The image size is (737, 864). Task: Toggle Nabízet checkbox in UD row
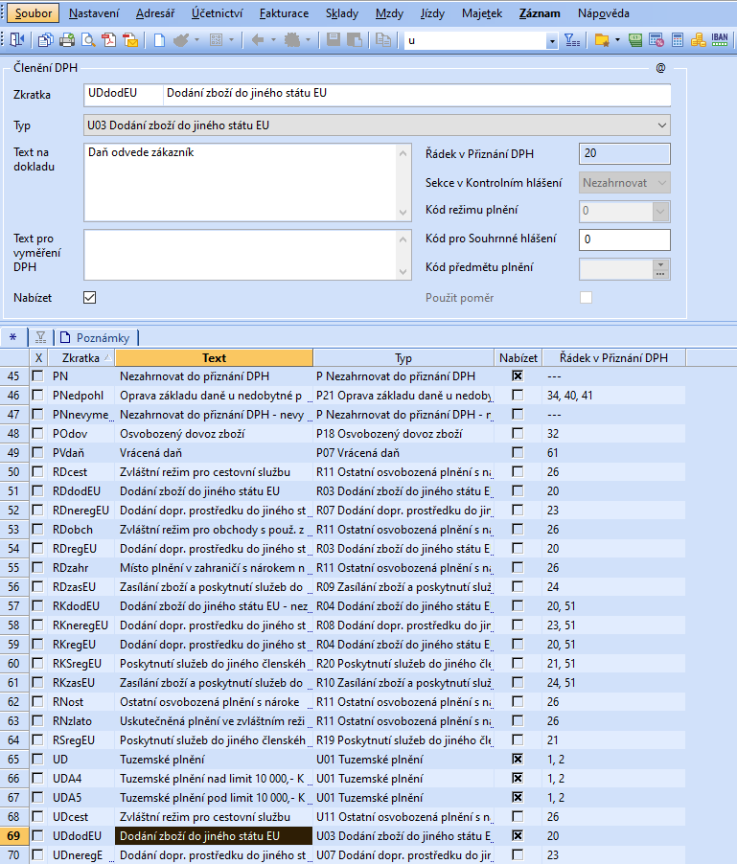pyautogui.click(x=518, y=759)
